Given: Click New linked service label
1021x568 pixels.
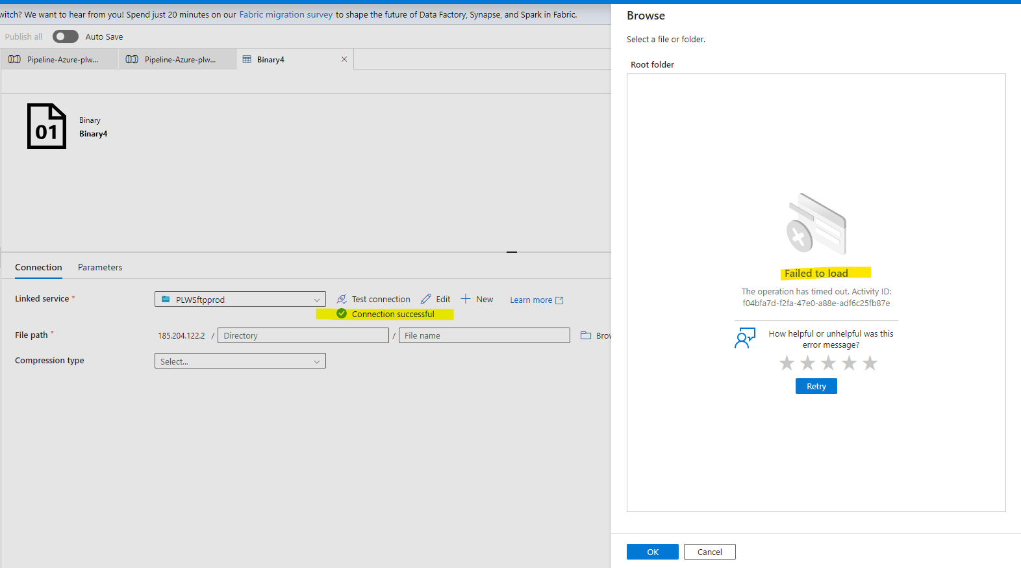Looking at the screenshot, I should pos(485,300).
